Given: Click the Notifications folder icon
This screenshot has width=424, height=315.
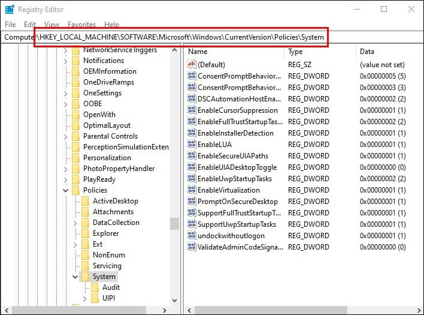Looking at the screenshot, I should (x=76, y=61).
